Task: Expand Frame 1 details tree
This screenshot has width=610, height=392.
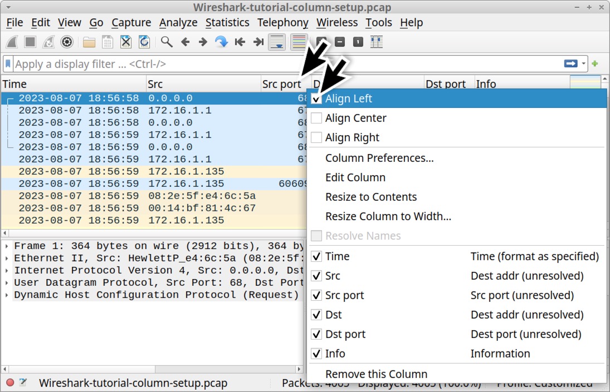Action: coord(7,246)
